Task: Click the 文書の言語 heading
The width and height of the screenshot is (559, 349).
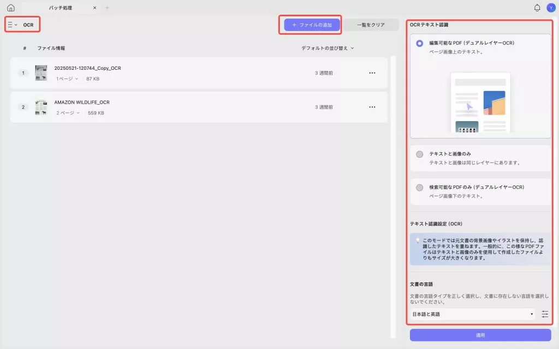Action: pos(421,284)
